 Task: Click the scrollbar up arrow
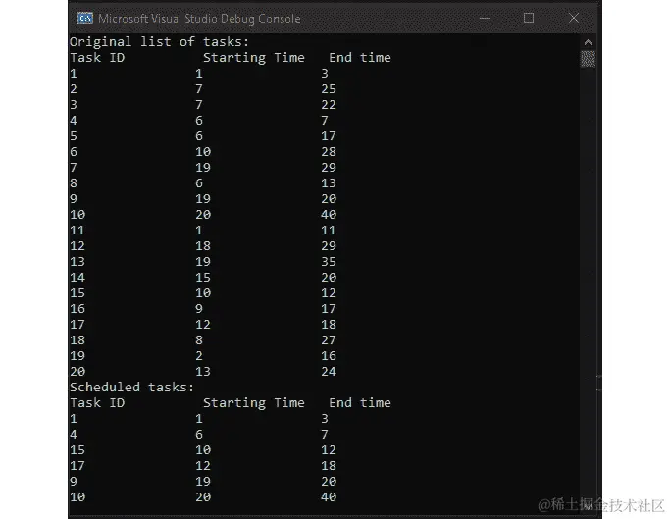pyautogui.click(x=588, y=42)
